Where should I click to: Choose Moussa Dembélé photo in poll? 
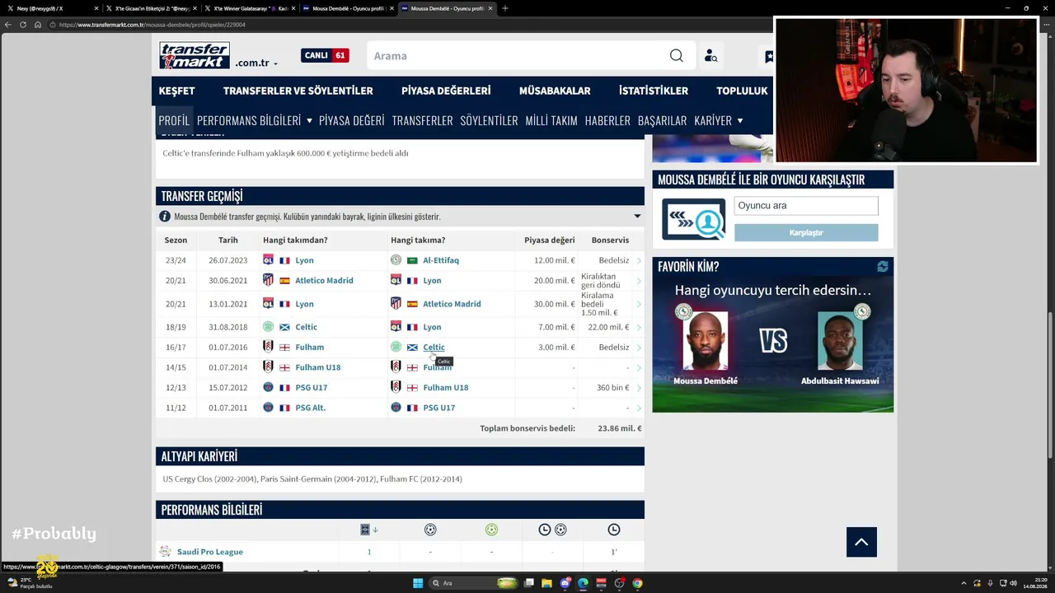706,340
